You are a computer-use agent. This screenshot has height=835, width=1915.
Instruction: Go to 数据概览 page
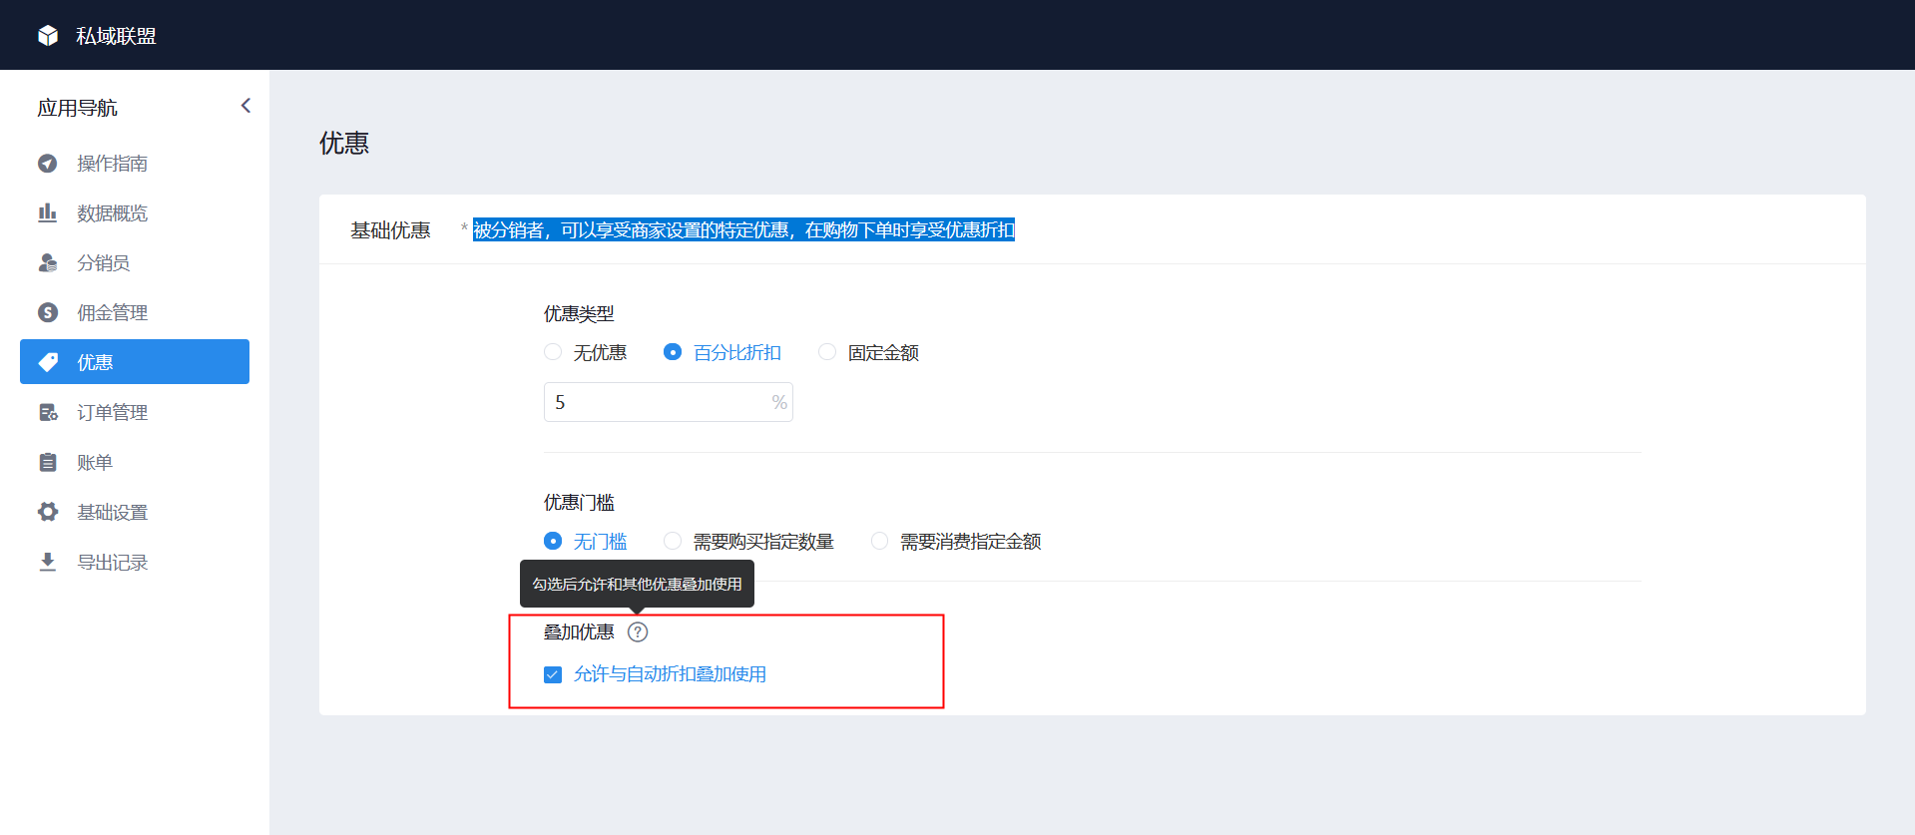[135, 212]
